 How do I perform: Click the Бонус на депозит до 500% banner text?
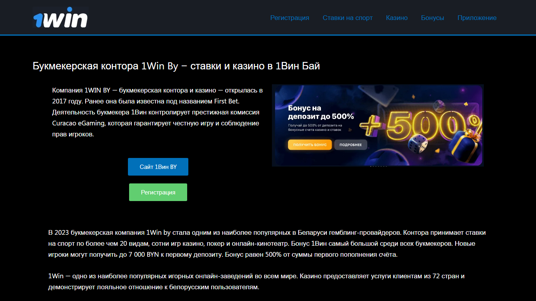(321, 112)
